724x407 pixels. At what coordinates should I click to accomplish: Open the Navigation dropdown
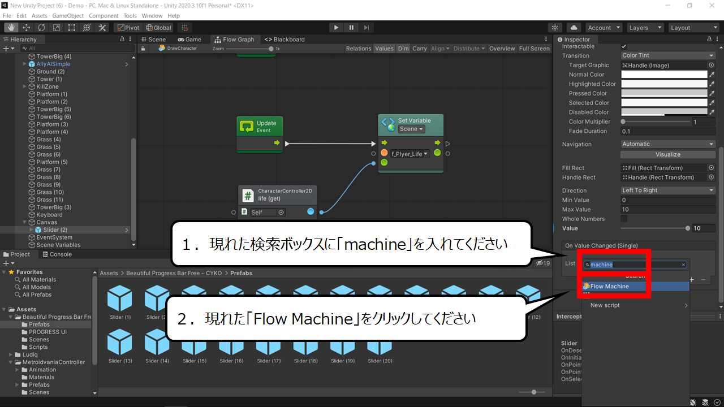(x=668, y=144)
